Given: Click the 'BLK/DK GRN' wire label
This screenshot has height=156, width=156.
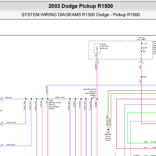Looking at the screenshot, I should coord(107,121).
